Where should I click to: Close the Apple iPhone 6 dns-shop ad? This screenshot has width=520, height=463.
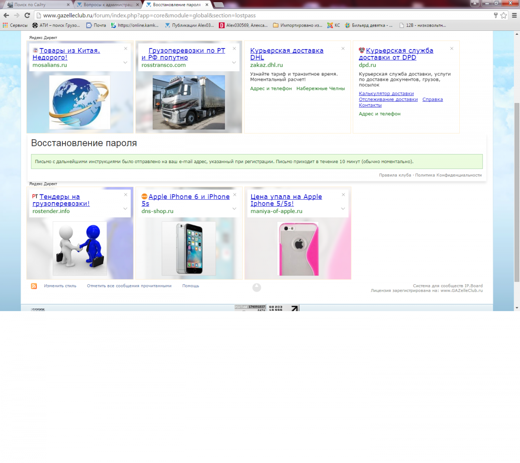coord(234,195)
